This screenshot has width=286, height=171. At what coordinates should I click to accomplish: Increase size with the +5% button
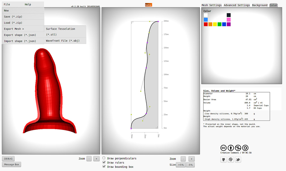click(181, 165)
